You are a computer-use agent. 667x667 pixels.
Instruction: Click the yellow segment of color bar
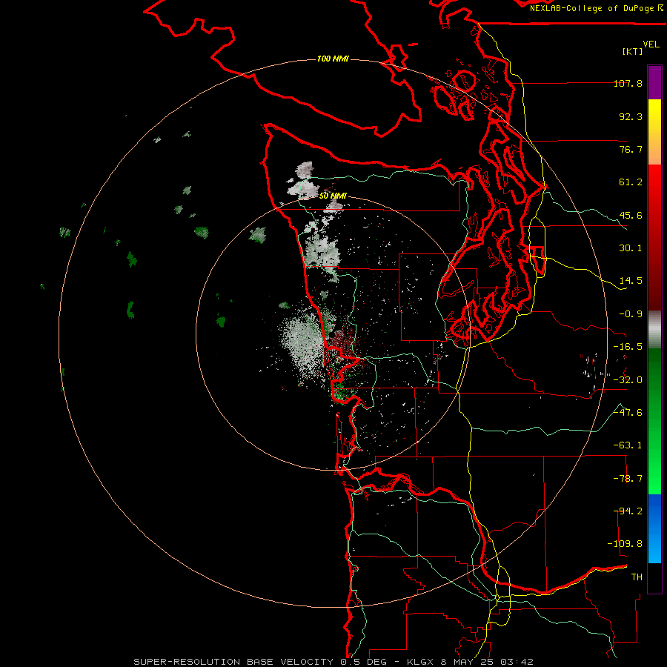pos(654,131)
